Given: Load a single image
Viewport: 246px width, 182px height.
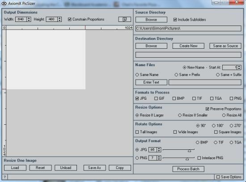Looking at the screenshot, I should click(x=15, y=168).
